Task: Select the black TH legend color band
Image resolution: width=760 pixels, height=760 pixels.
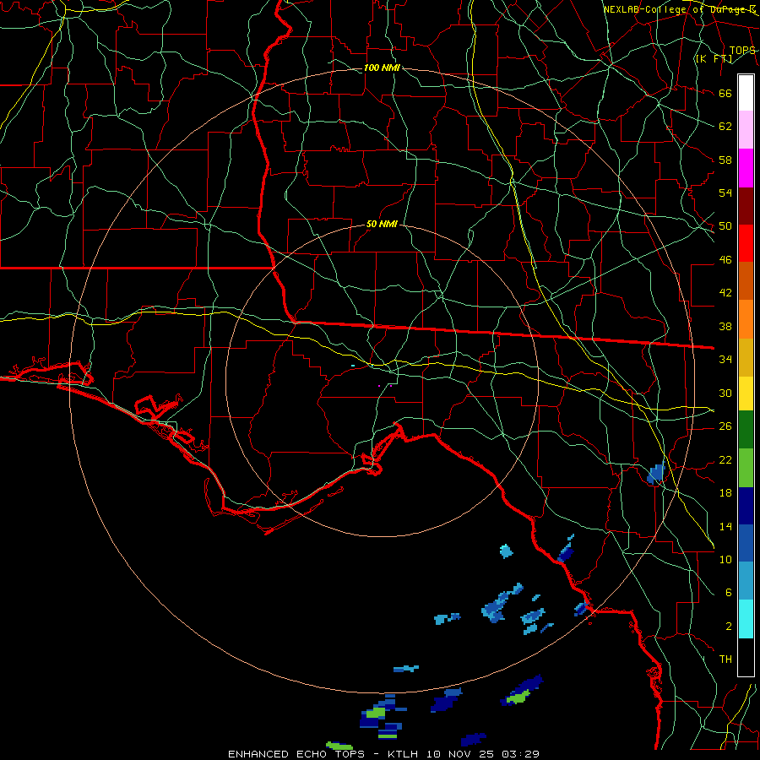Action: [746, 657]
